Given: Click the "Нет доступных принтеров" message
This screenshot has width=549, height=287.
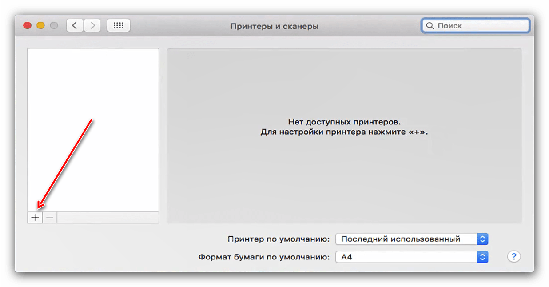Looking at the screenshot, I should pyautogui.click(x=344, y=121).
